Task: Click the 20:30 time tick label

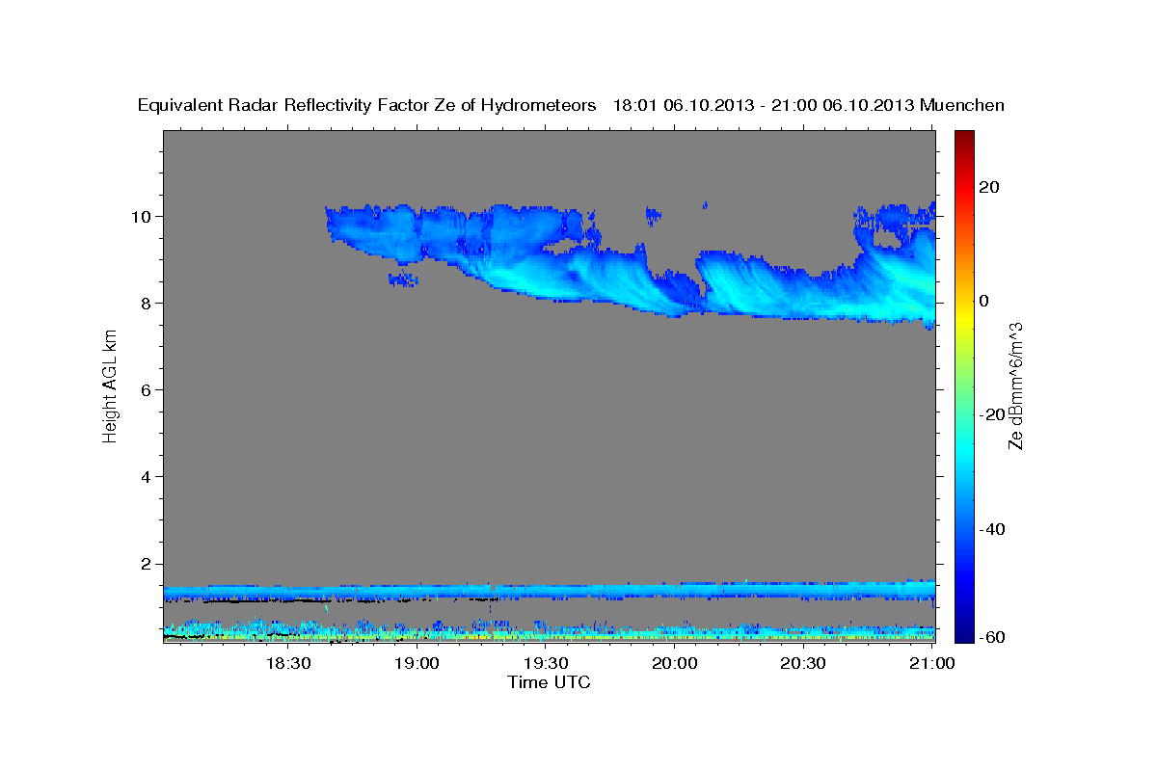Action: (x=803, y=663)
